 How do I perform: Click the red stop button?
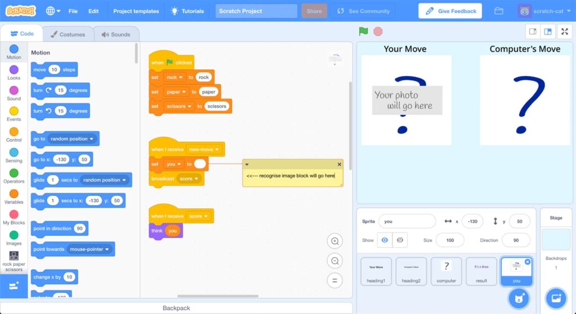(378, 31)
